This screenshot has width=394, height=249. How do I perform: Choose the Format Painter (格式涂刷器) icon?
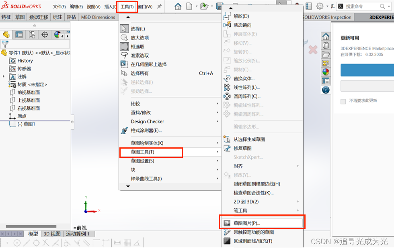pyautogui.click(x=124, y=130)
